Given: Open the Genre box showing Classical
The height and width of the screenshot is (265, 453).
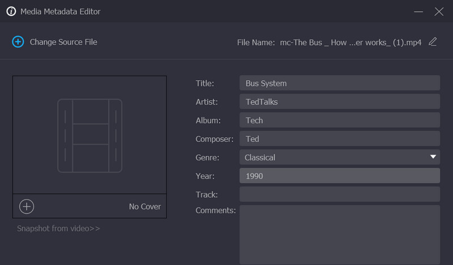Looking at the screenshot, I should [334, 157].
